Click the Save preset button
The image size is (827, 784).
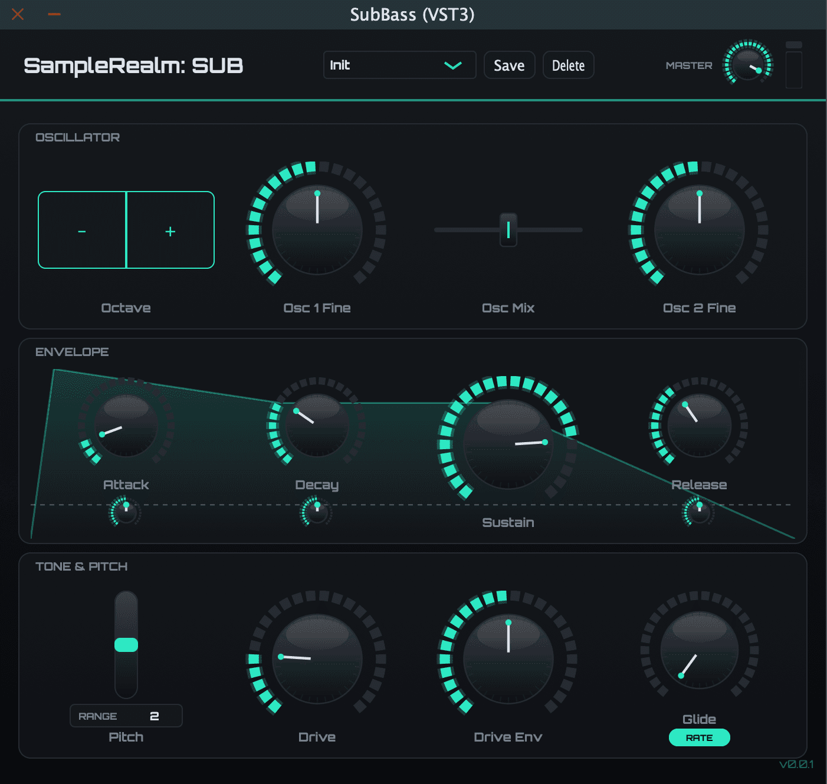[509, 65]
